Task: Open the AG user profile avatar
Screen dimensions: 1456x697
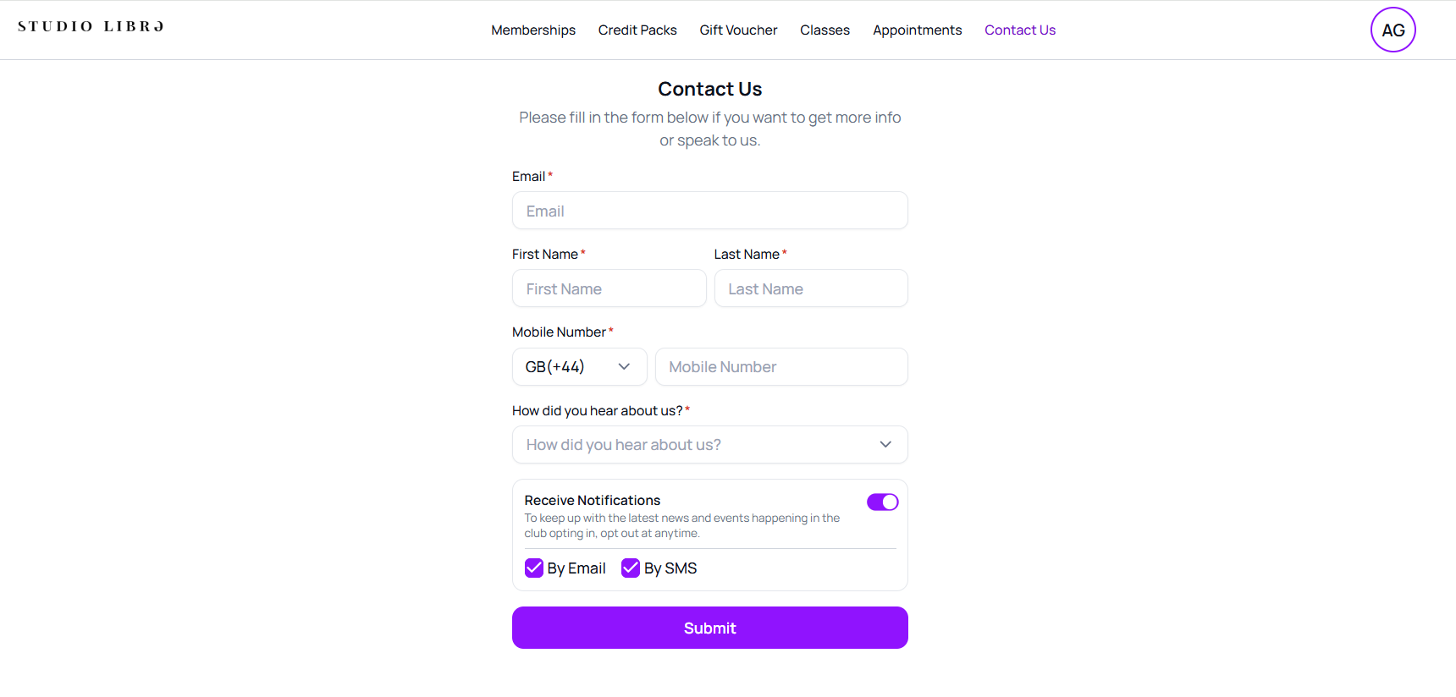Action: [1393, 30]
